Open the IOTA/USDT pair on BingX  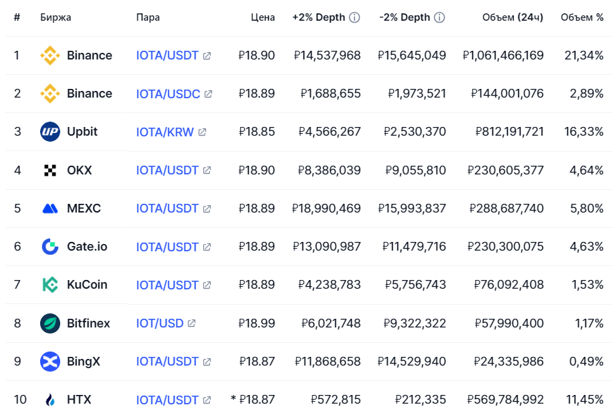pos(167,362)
